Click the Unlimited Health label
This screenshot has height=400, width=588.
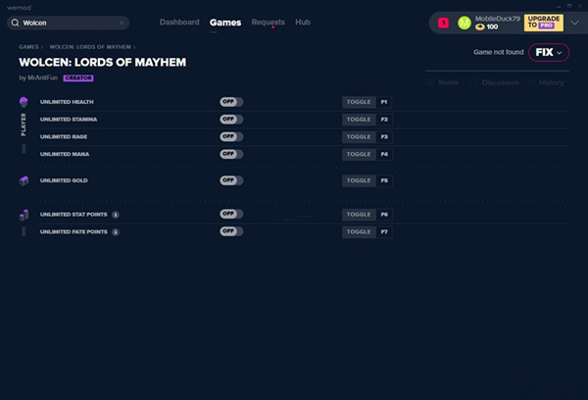click(67, 102)
